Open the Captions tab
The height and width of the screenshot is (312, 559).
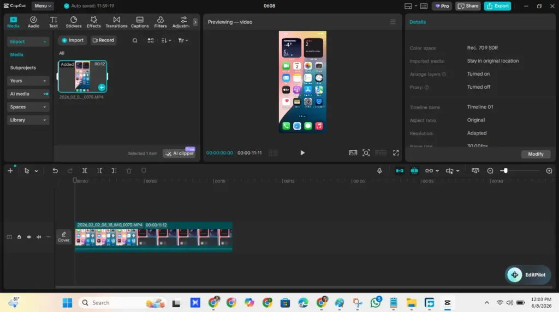[140, 22]
